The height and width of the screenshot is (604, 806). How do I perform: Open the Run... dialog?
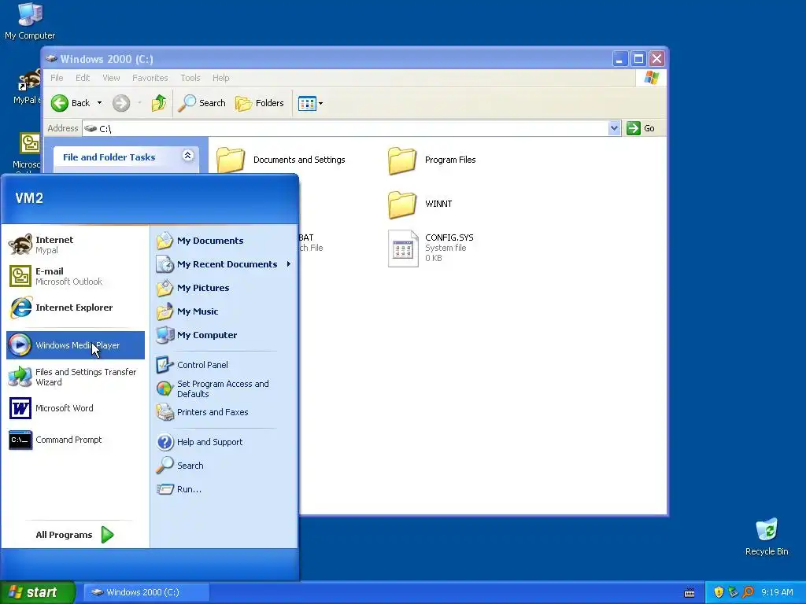tap(224, 489)
